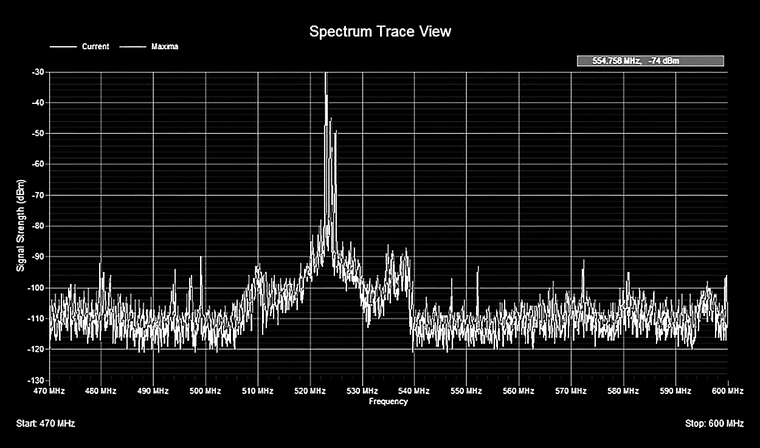
Task: Click the -100 level axis label
Action: (36, 288)
